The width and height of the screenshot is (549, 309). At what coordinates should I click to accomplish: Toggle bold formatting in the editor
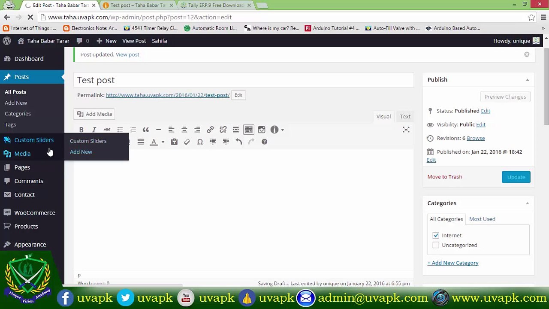coord(81,130)
